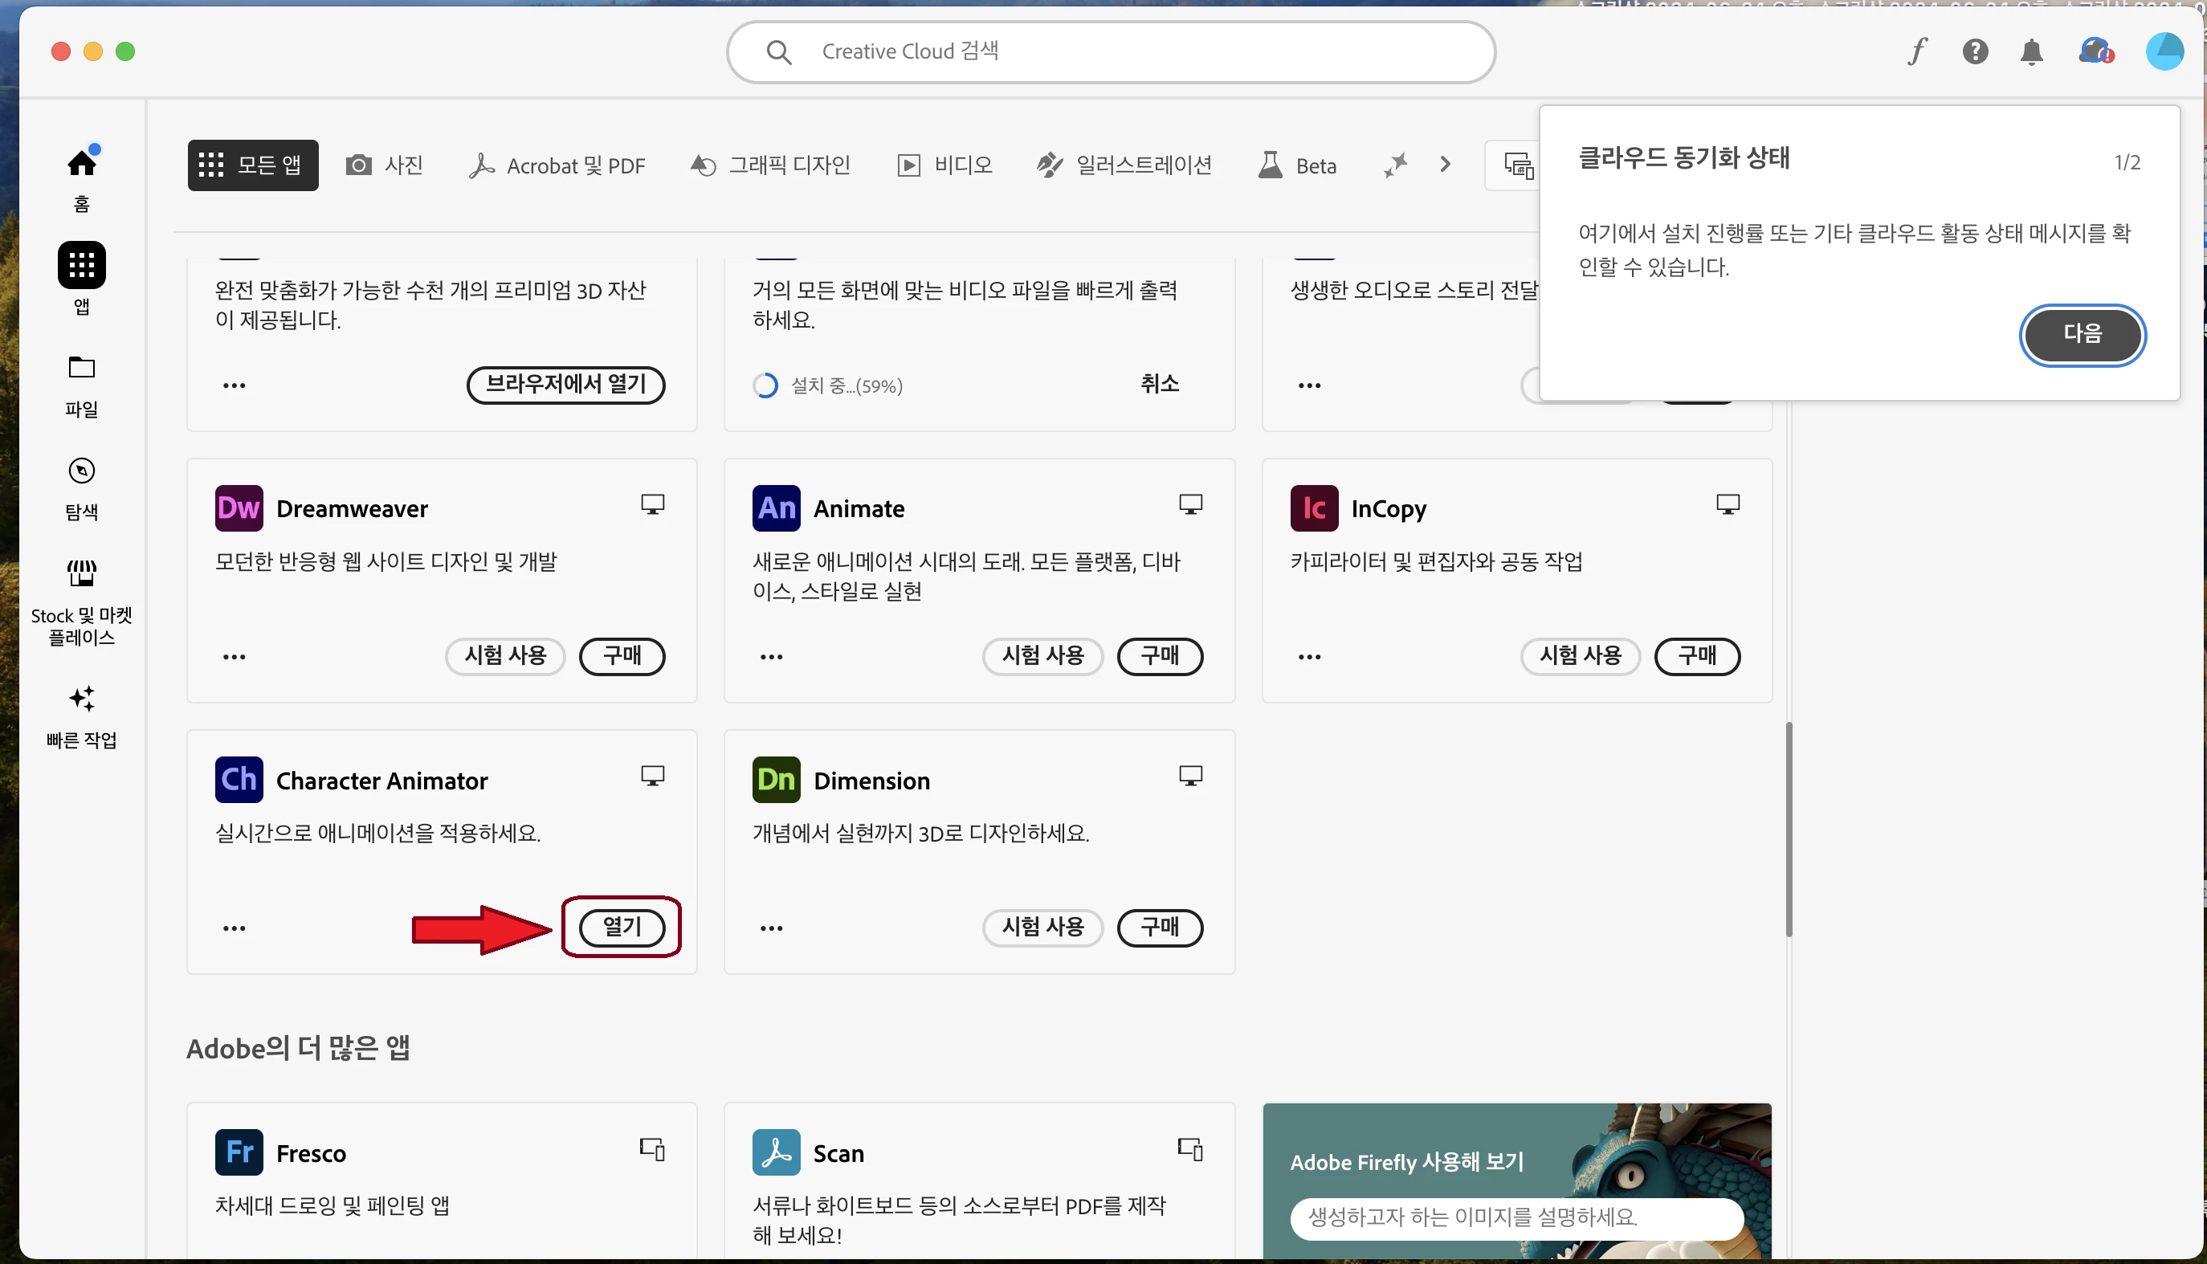2207x1264 pixels.
Task: Expand more category tabs chevron
Action: coord(1445,164)
